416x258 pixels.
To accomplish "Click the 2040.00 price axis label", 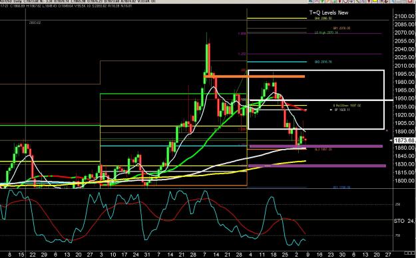I will 405,49.
